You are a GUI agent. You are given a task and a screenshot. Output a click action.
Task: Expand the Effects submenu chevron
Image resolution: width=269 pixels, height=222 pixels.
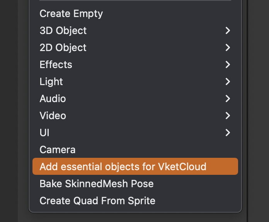pyautogui.click(x=228, y=65)
